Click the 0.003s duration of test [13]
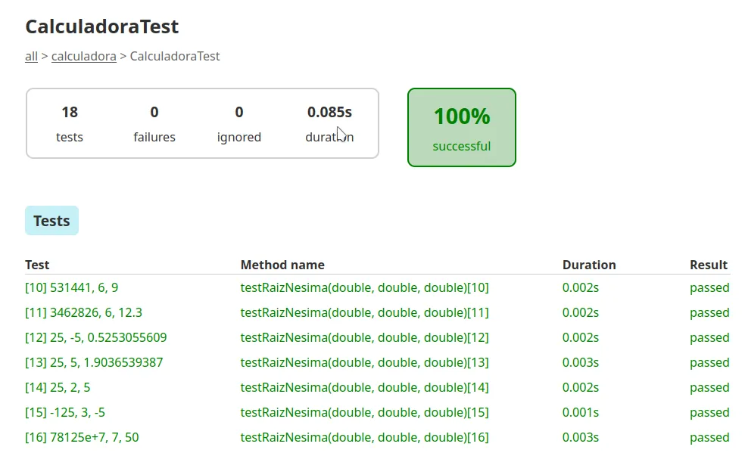This screenshot has height=453, width=745. click(581, 363)
